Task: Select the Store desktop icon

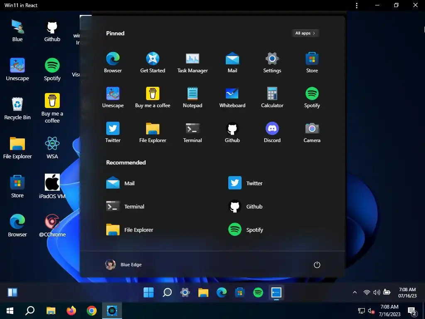Action: pyautogui.click(x=17, y=186)
